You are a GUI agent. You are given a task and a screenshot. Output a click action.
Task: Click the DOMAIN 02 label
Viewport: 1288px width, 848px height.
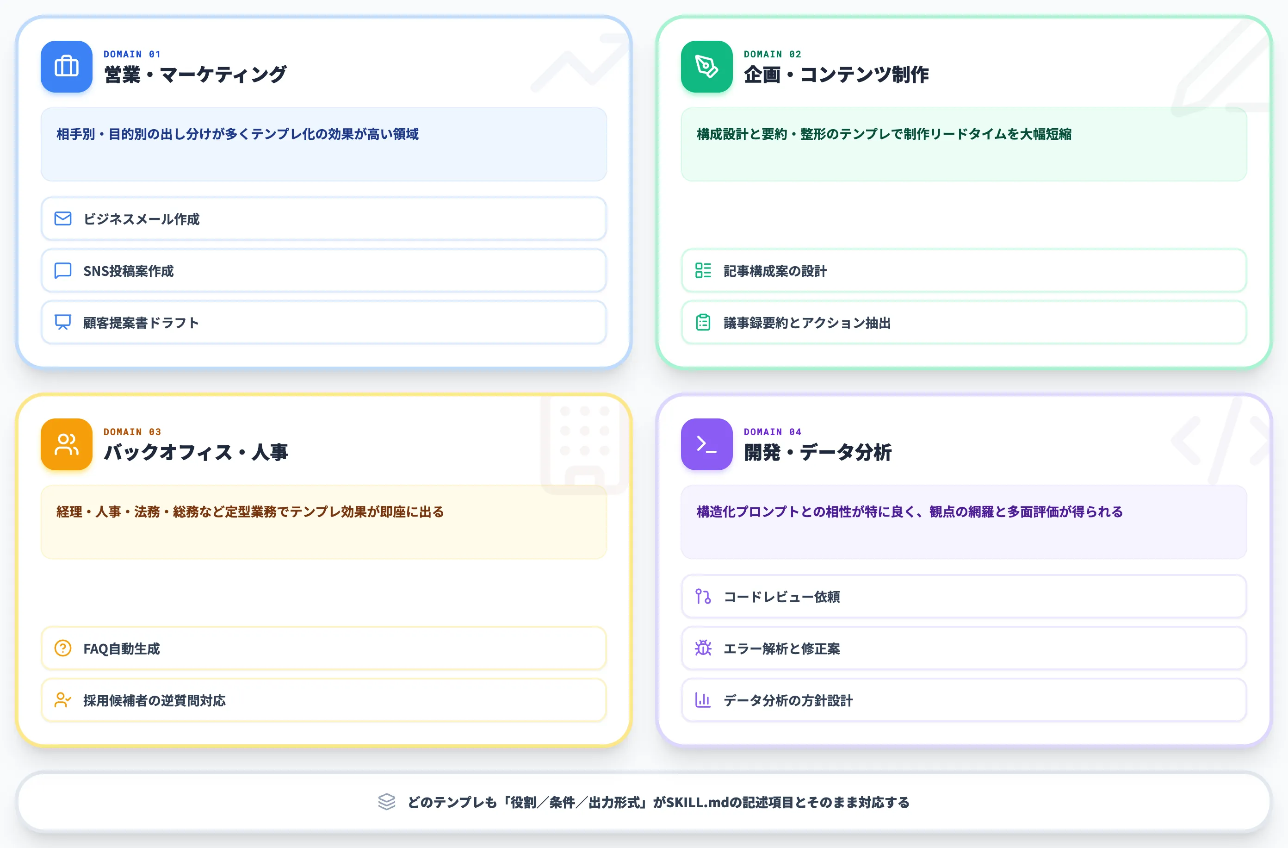tap(772, 54)
